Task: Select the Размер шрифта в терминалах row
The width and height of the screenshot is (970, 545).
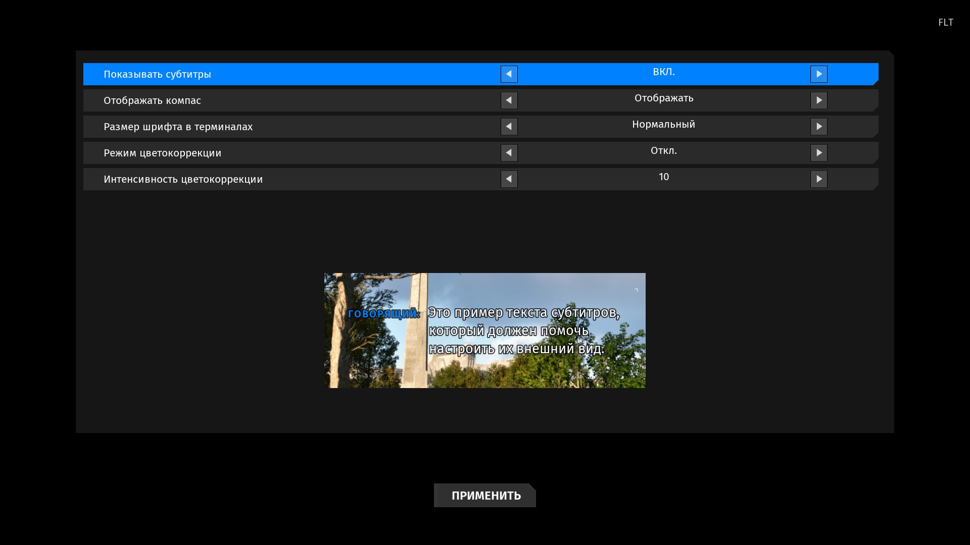Action: (x=178, y=127)
